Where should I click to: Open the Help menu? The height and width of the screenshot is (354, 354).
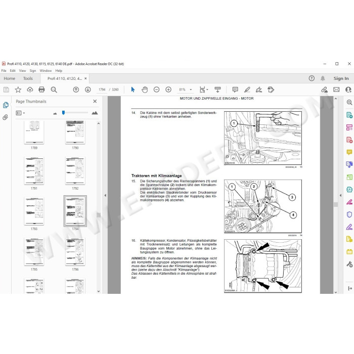point(59,71)
